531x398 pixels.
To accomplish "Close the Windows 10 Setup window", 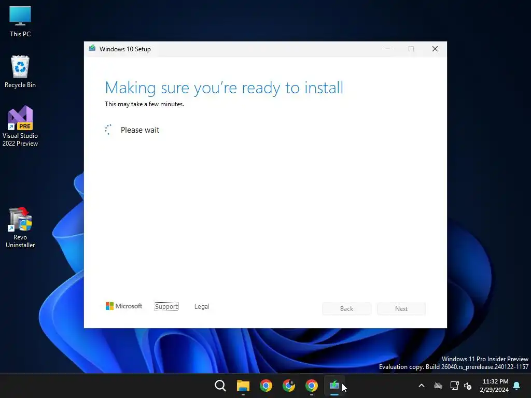I will point(435,49).
